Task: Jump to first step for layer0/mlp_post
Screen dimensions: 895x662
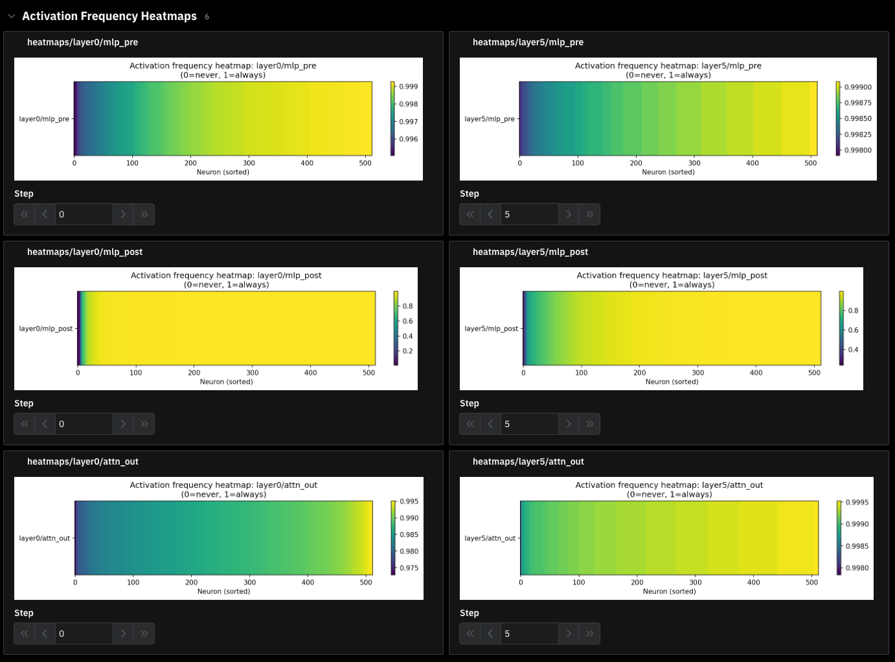Action: pos(25,424)
